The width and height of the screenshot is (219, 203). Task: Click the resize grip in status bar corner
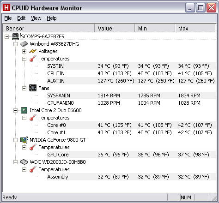(x=214, y=198)
